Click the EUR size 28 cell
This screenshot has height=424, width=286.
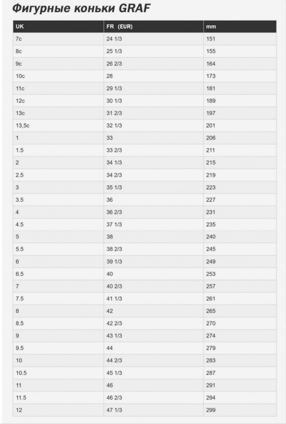pyautogui.click(x=154, y=76)
